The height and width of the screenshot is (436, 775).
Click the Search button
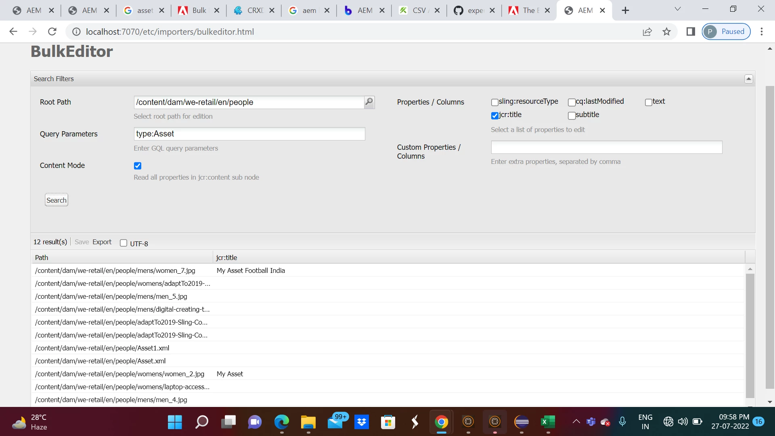pyautogui.click(x=56, y=200)
